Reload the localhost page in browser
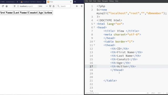The width and height of the screenshot is (168, 95). [x=3, y=6]
